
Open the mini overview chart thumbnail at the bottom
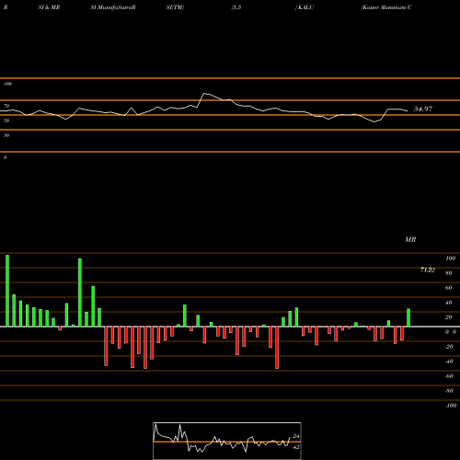(x=227, y=441)
